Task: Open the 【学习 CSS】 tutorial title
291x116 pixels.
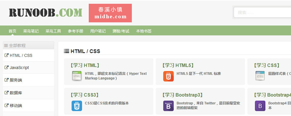Action: (x=267, y=65)
